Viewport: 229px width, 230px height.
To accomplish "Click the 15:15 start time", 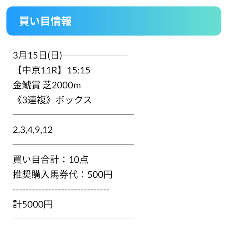I will [x=79, y=70].
